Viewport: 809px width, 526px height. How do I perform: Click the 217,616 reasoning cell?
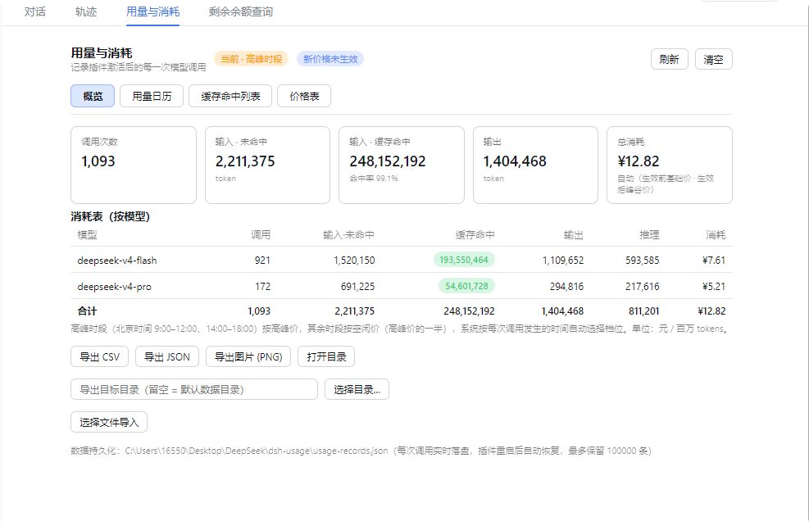coord(643,287)
